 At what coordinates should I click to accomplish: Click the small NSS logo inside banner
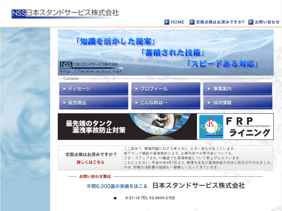(66, 65)
